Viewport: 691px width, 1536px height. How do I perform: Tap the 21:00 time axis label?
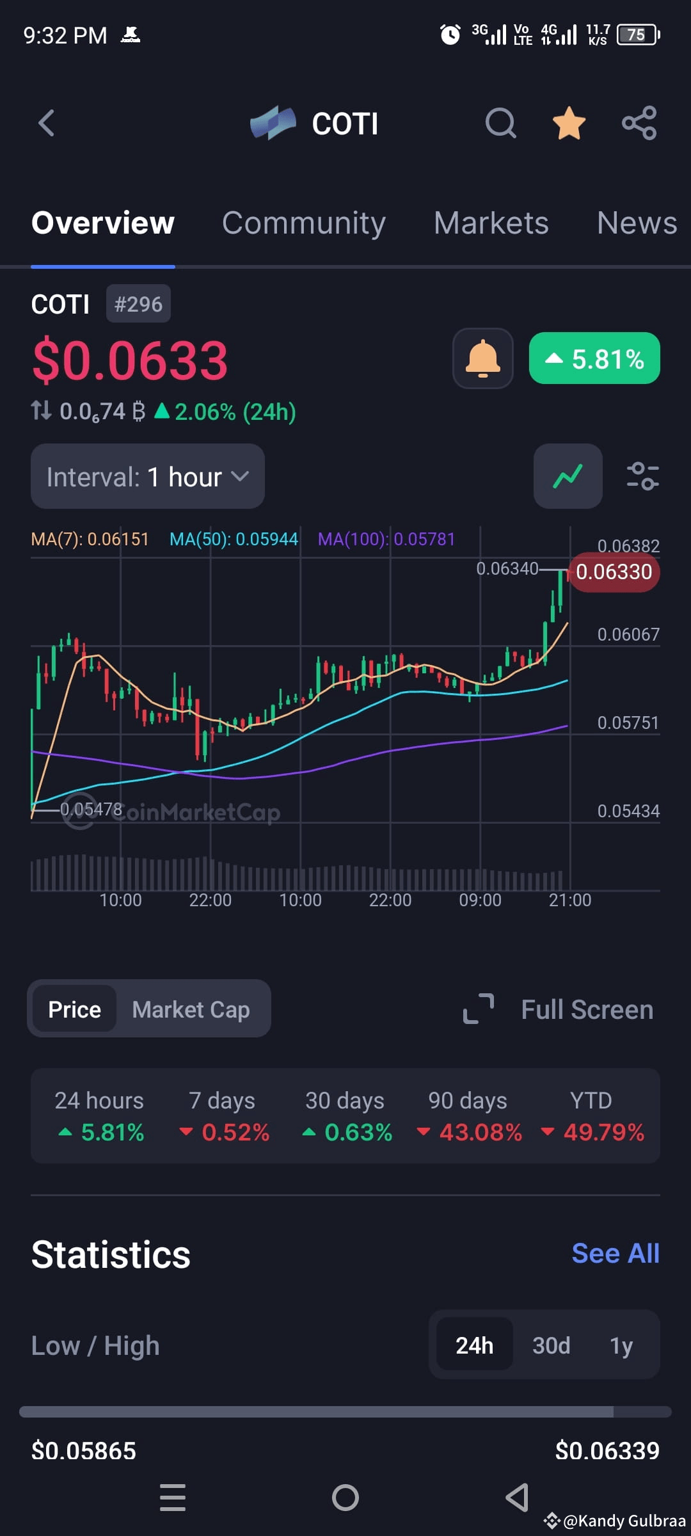tap(570, 900)
